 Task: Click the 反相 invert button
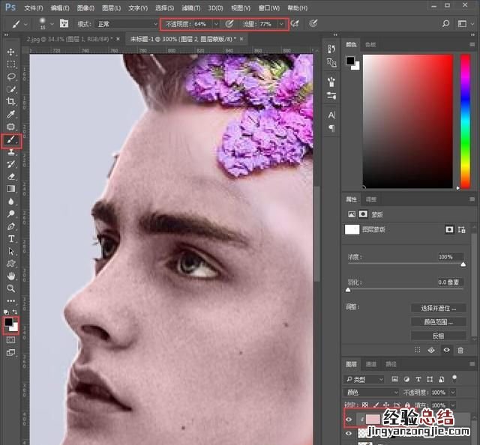coord(438,336)
